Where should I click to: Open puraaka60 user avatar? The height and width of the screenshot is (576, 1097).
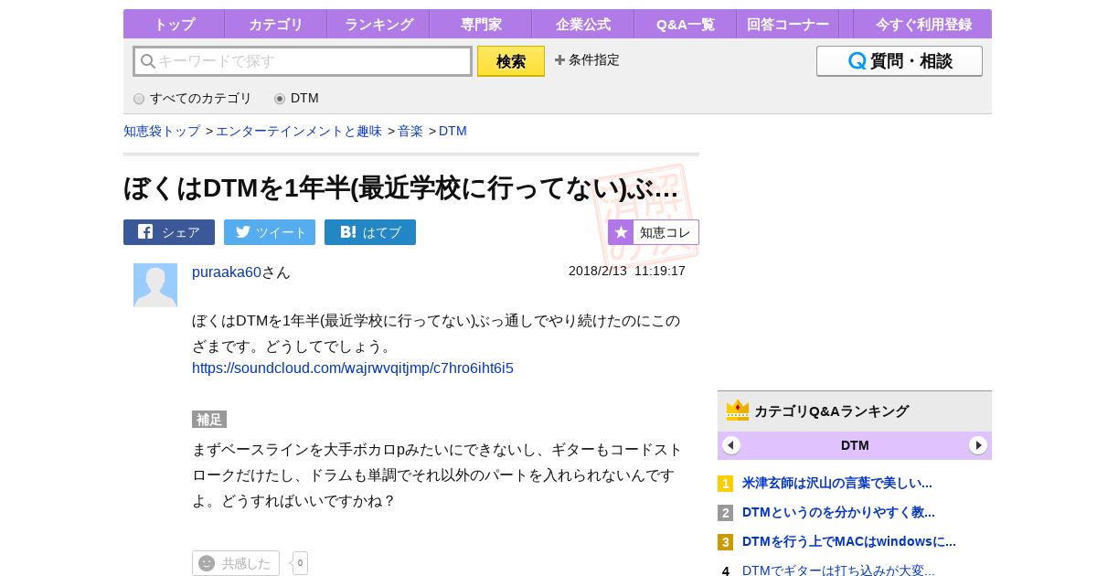point(155,285)
